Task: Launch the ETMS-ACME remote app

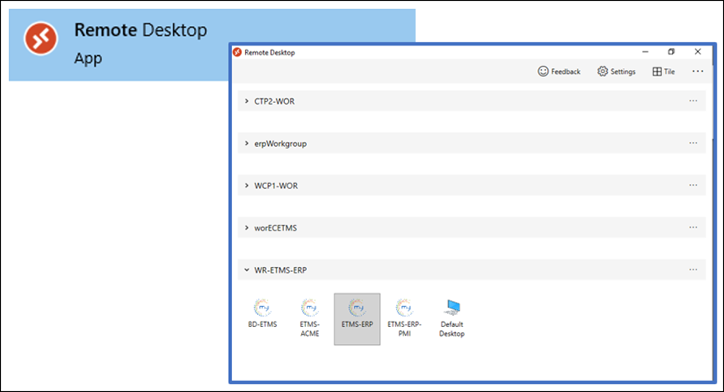Action: (x=309, y=317)
